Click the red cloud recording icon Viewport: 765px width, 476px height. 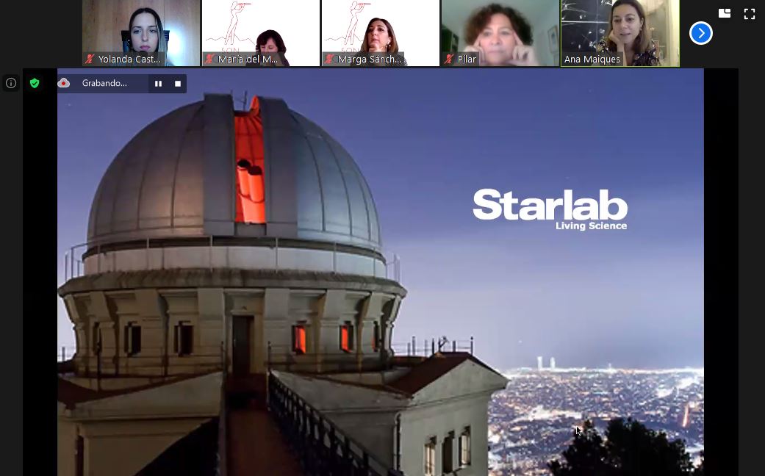click(x=64, y=84)
